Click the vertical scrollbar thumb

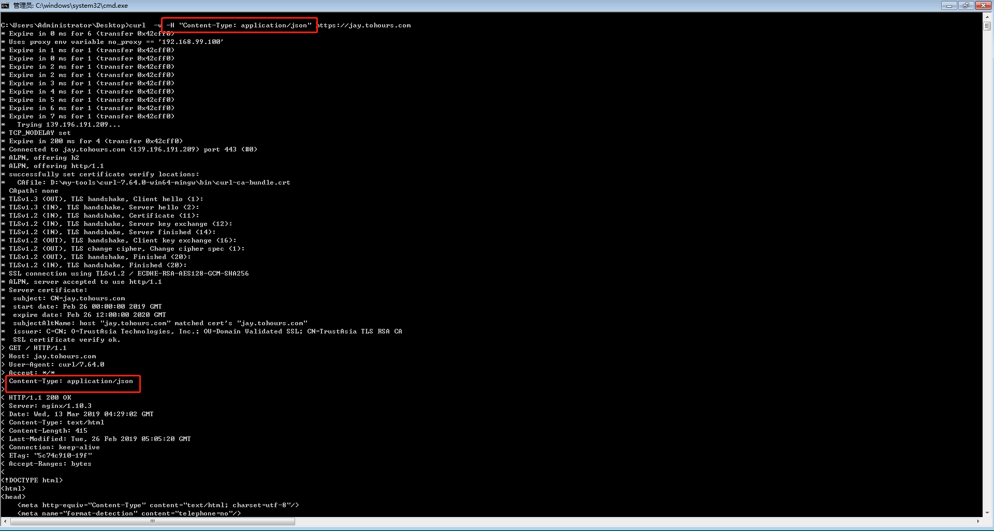click(987, 26)
